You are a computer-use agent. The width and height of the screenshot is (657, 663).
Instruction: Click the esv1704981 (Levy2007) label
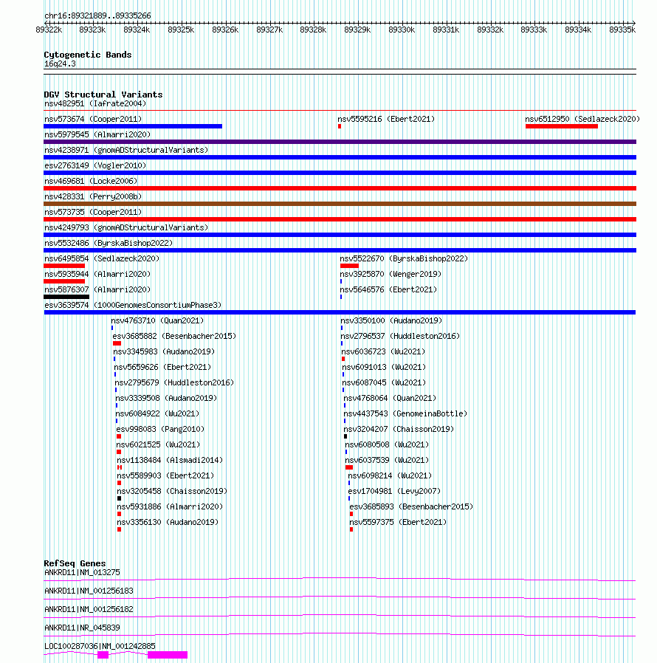tap(394, 491)
